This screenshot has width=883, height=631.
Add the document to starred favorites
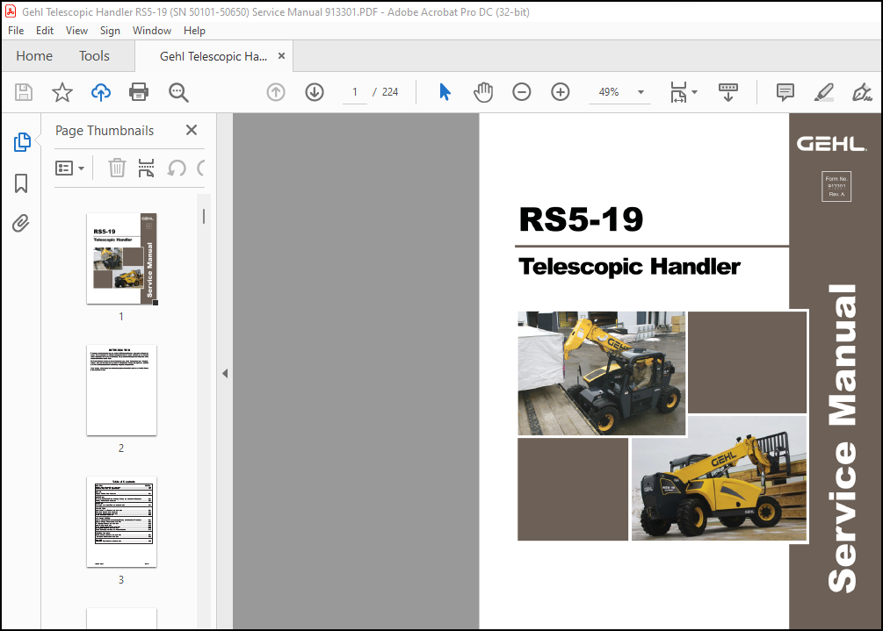click(62, 92)
